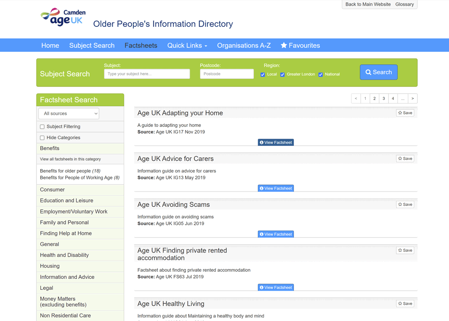Open the Factsheets navigation item
This screenshot has height=321, width=449.
tap(141, 45)
